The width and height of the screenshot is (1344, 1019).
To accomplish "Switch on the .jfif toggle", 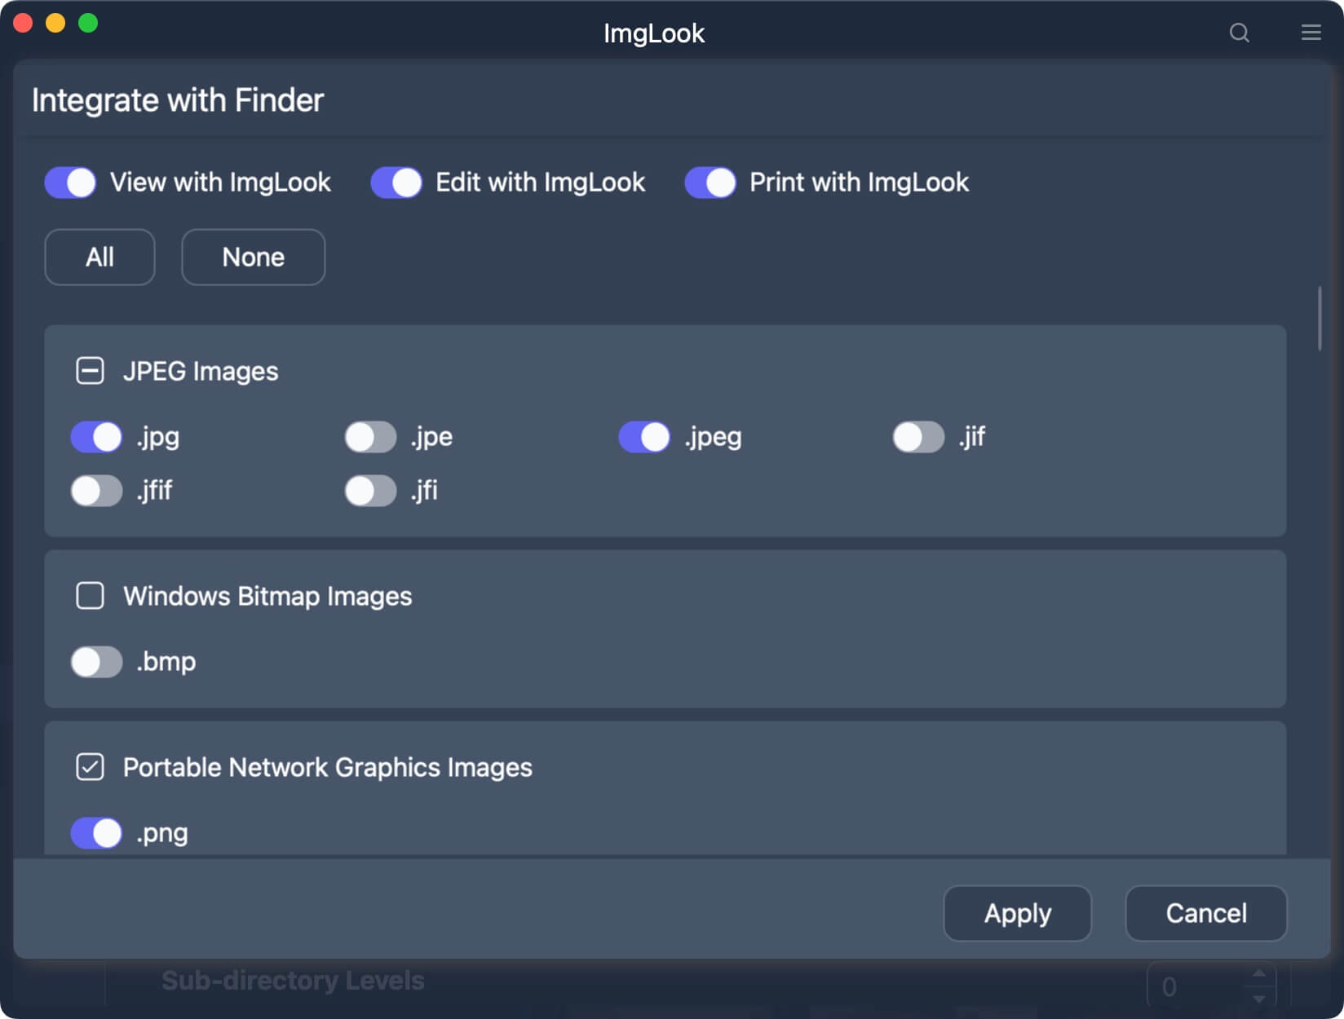I will click(95, 491).
